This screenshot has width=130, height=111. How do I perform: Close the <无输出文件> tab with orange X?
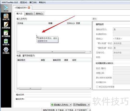(x=29, y=8)
